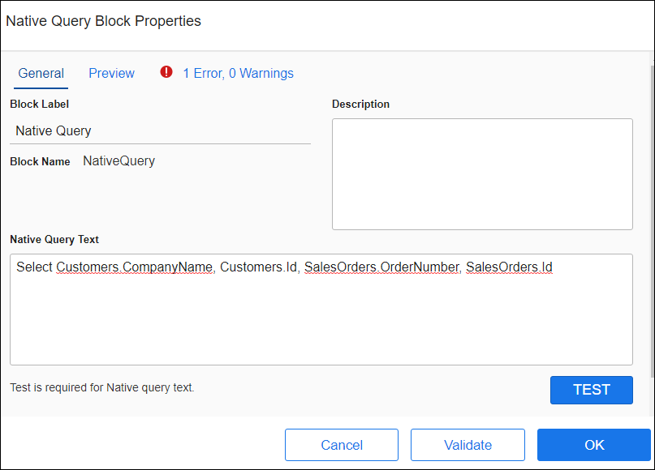
Task: Select the underlined Customers.Id token
Action: pyautogui.click(x=252, y=267)
